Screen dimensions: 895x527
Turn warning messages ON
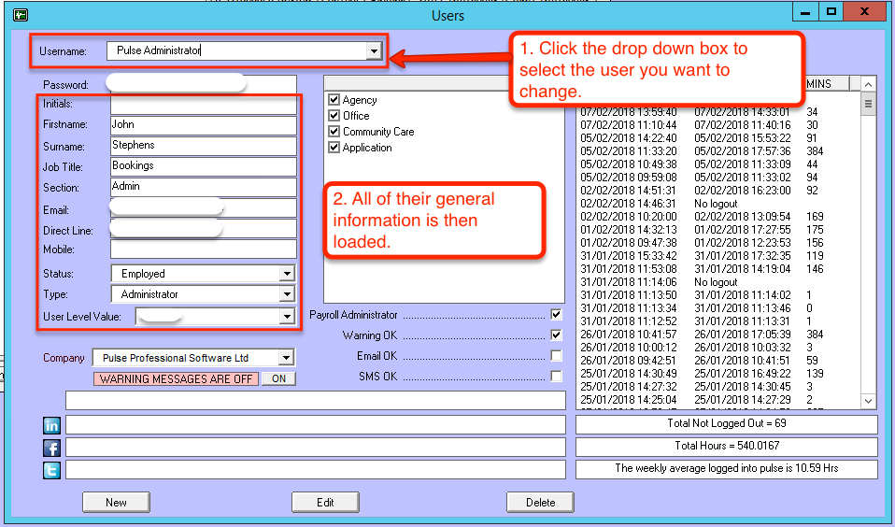coord(277,378)
